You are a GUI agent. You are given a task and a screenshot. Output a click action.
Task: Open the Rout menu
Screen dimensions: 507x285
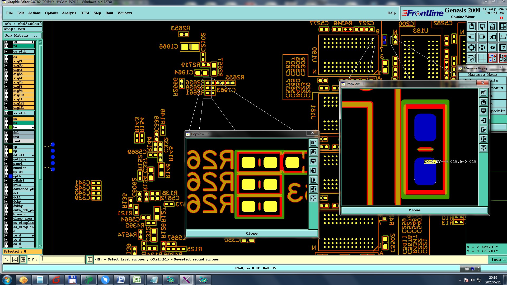pyautogui.click(x=109, y=13)
